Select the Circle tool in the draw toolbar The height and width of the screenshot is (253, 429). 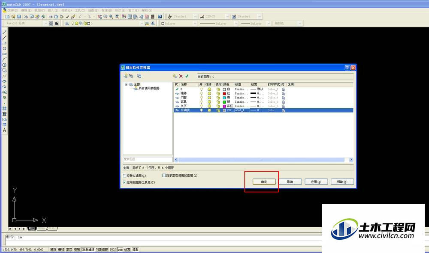click(x=4, y=65)
